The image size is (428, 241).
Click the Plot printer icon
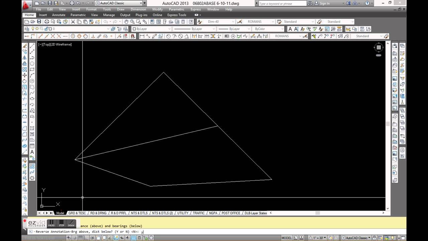46,22
